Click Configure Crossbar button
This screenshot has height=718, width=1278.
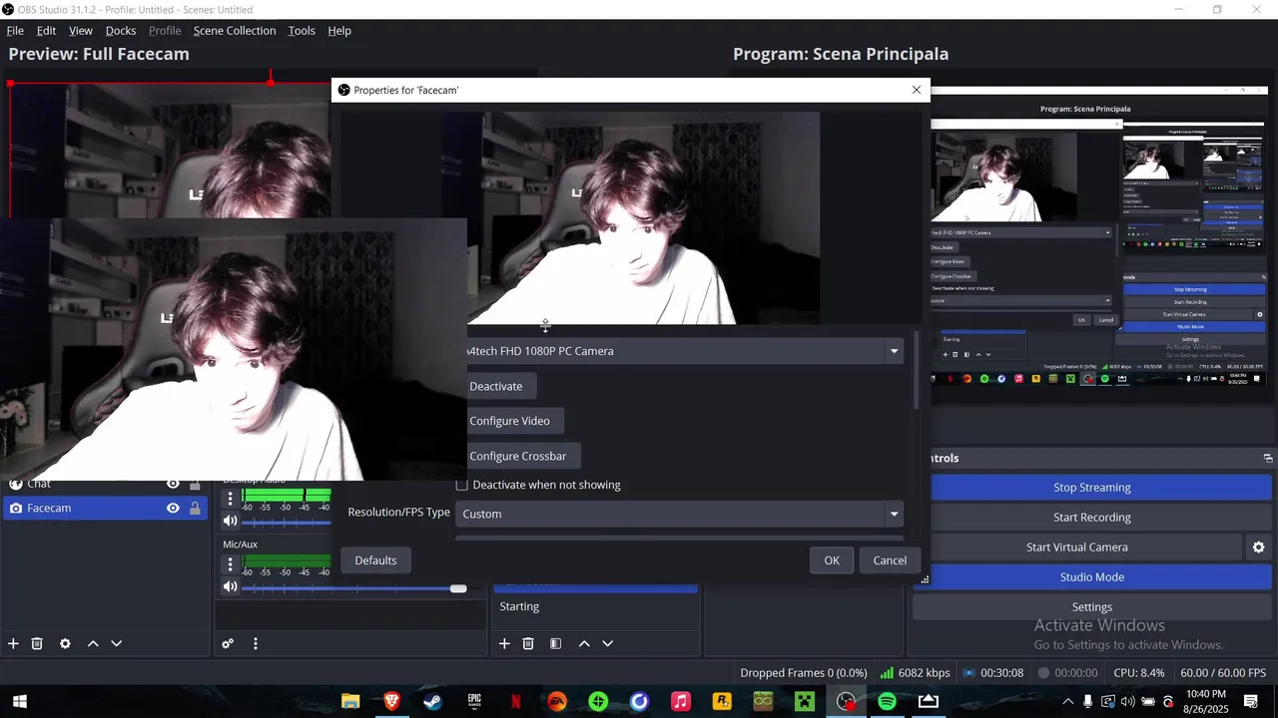(x=524, y=456)
